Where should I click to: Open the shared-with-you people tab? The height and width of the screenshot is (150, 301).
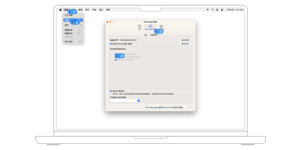[161, 27]
